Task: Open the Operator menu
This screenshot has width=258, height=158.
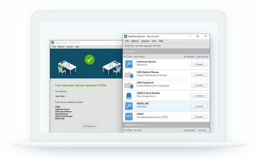Action: 145,41
